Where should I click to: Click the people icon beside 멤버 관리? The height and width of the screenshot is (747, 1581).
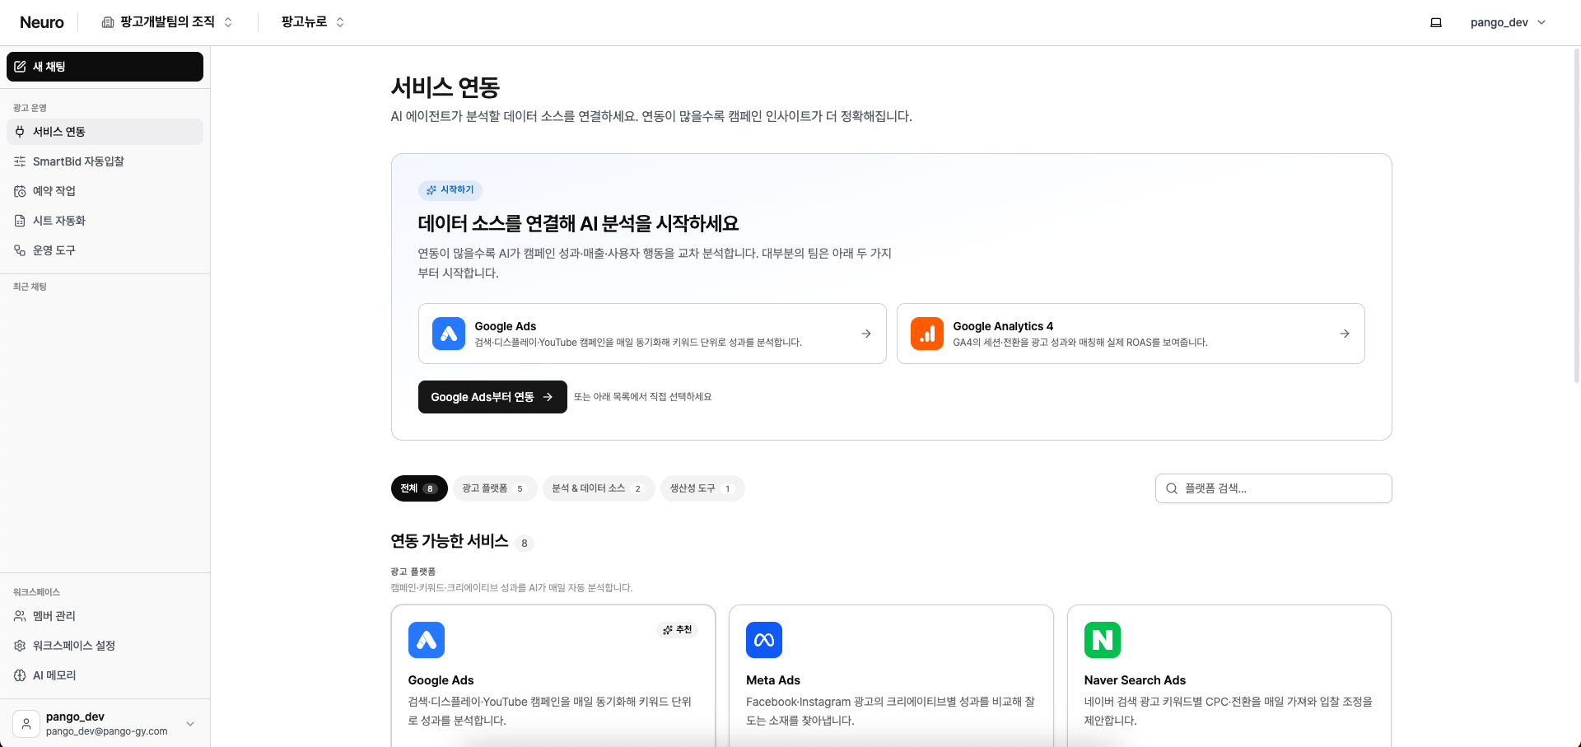coord(20,616)
